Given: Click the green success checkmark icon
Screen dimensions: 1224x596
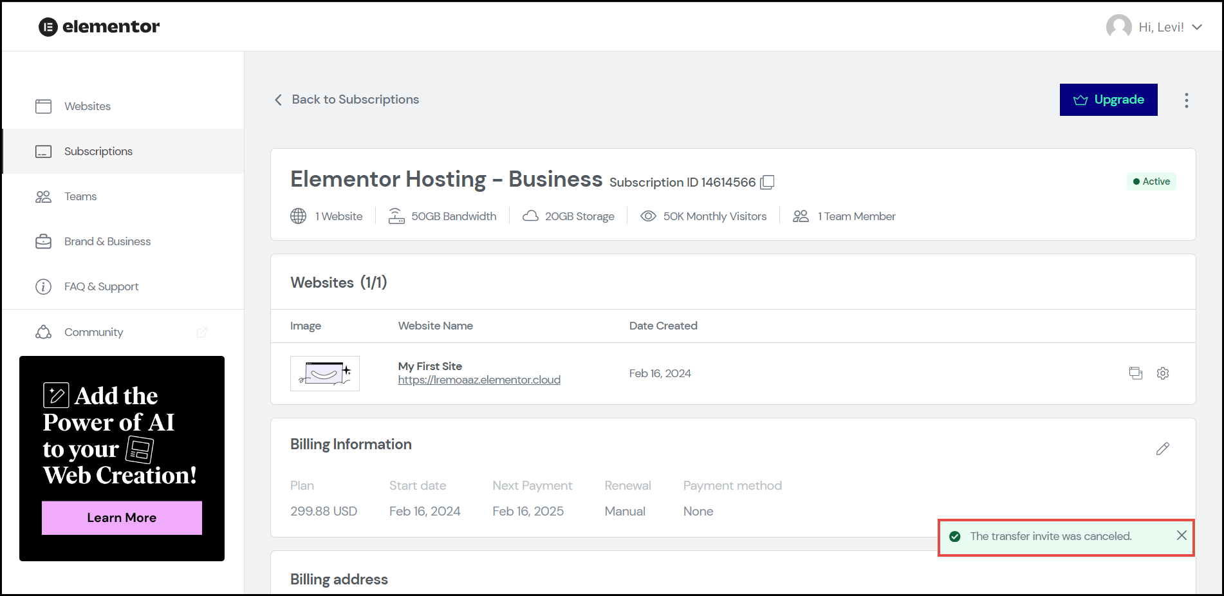Looking at the screenshot, I should pyautogui.click(x=955, y=536).
